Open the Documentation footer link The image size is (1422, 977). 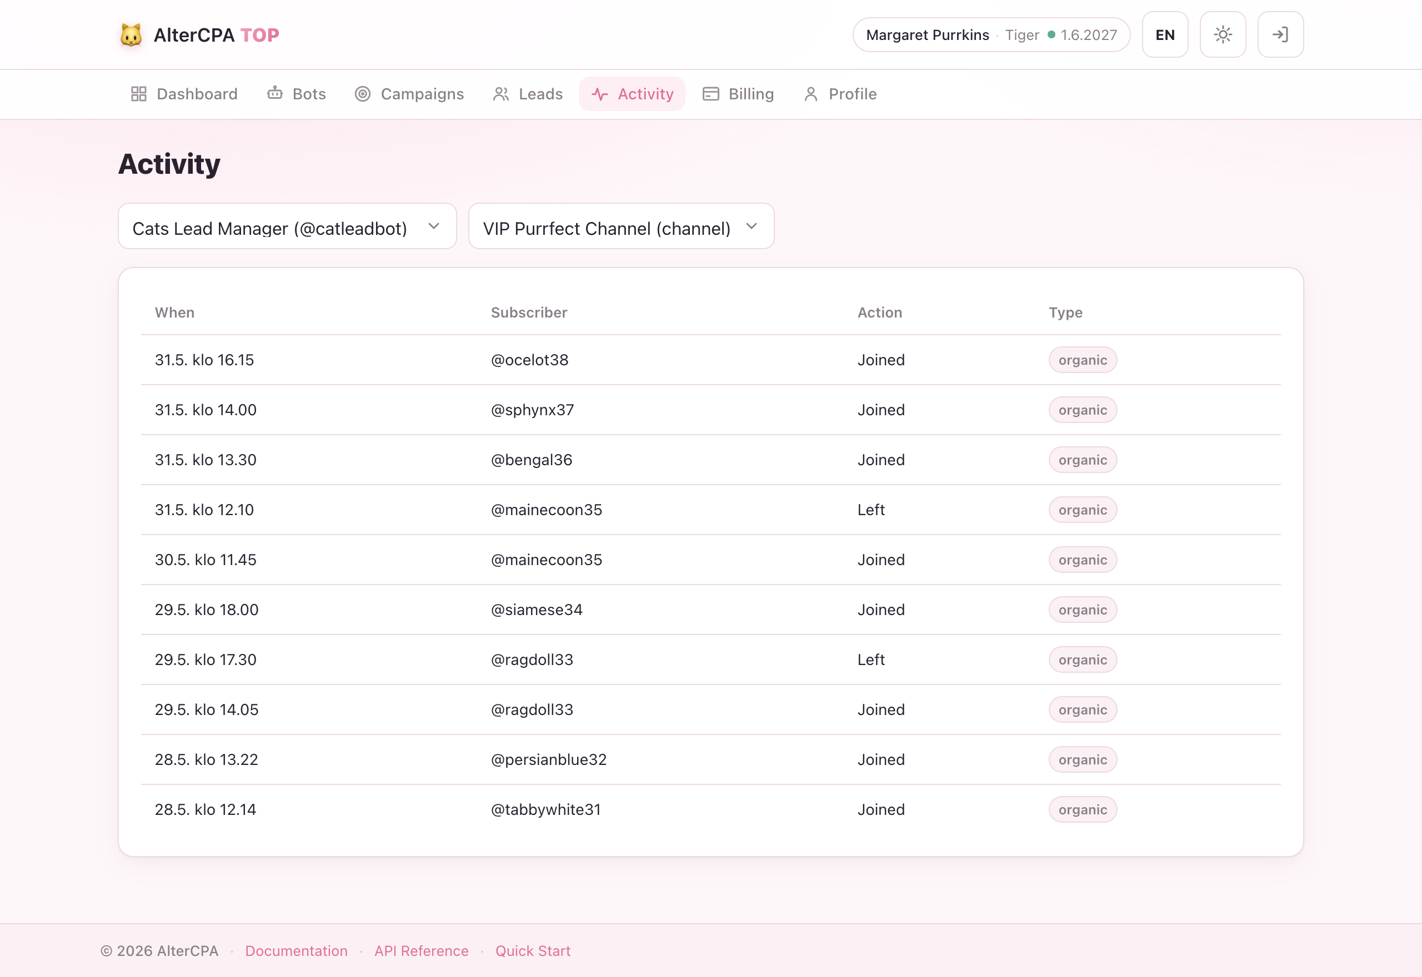click(x=297, y=951)
